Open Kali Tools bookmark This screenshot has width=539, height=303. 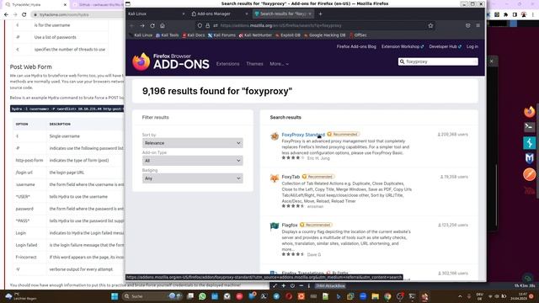(167, 35)
